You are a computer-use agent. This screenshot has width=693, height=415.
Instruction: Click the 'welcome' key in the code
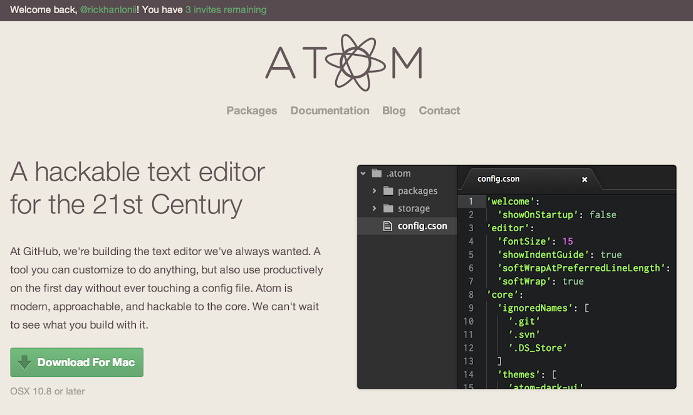(x=511, y=201)
